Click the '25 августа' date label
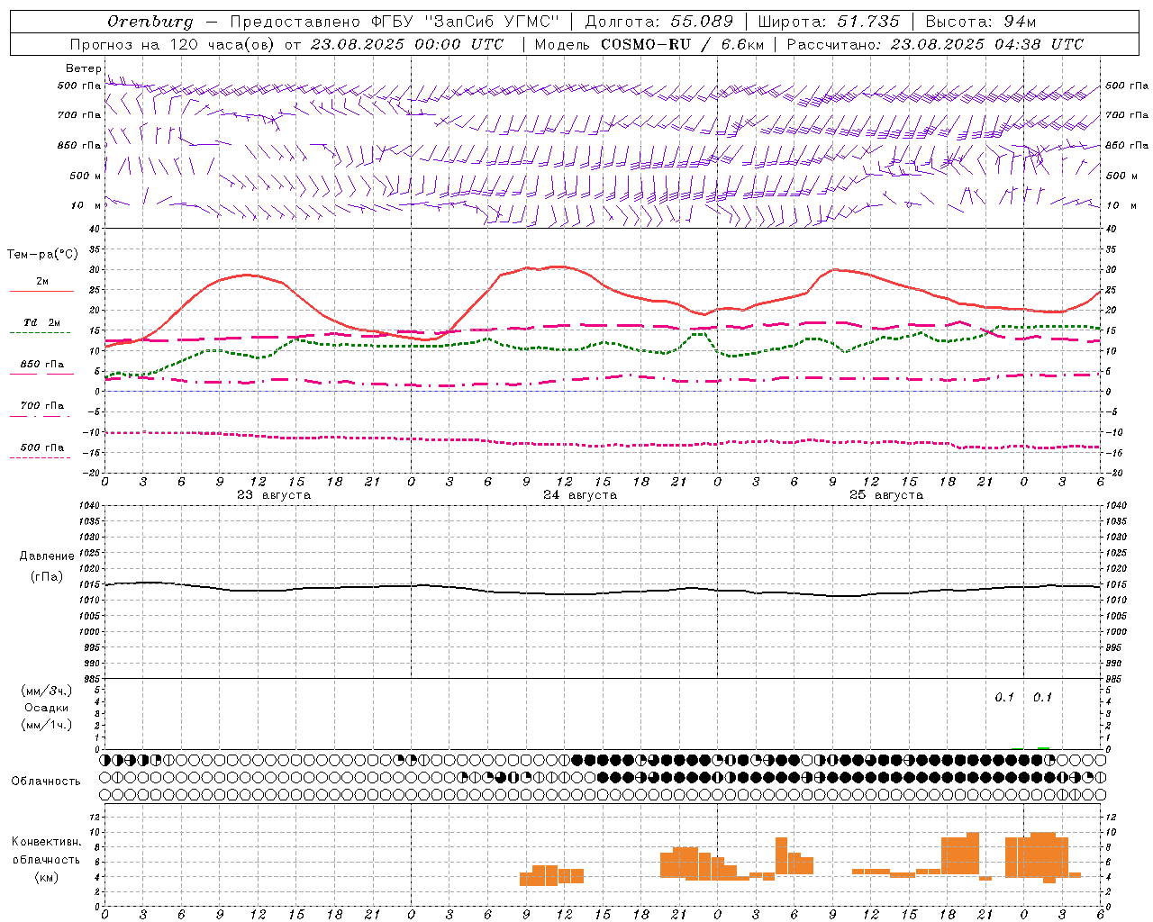The height and width of the screenshot is (922, 1153). tap(886, 495)
